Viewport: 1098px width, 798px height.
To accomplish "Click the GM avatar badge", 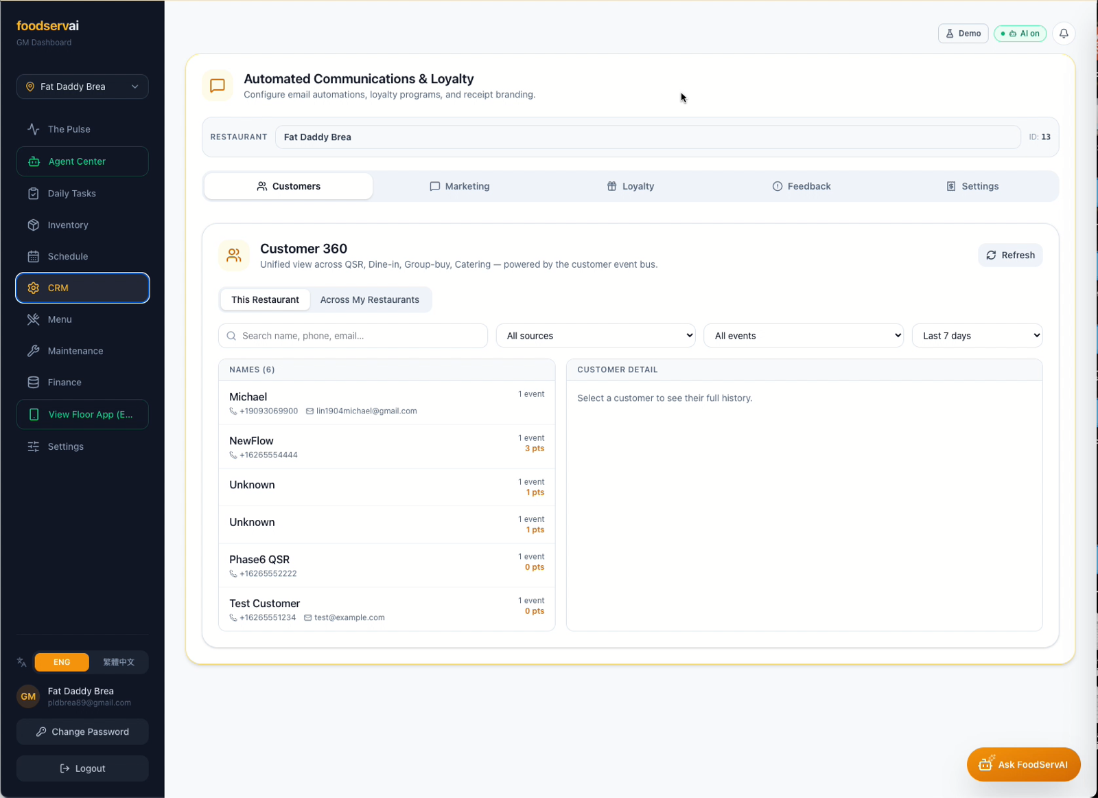I will (28, 696).
